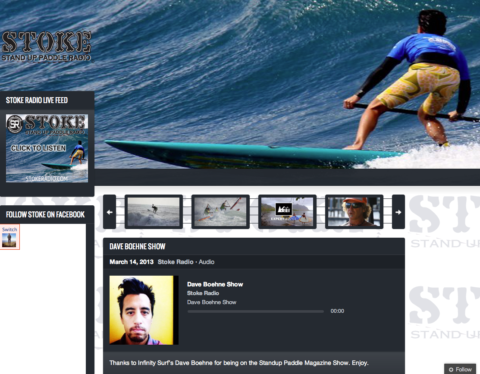This screenshot has width=480, height=374.
Task: Click the Stoke Radio category link
Action: 176,262
